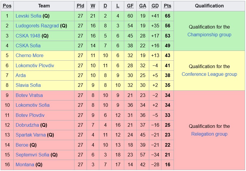Click the Pts column header

[167, 6]
